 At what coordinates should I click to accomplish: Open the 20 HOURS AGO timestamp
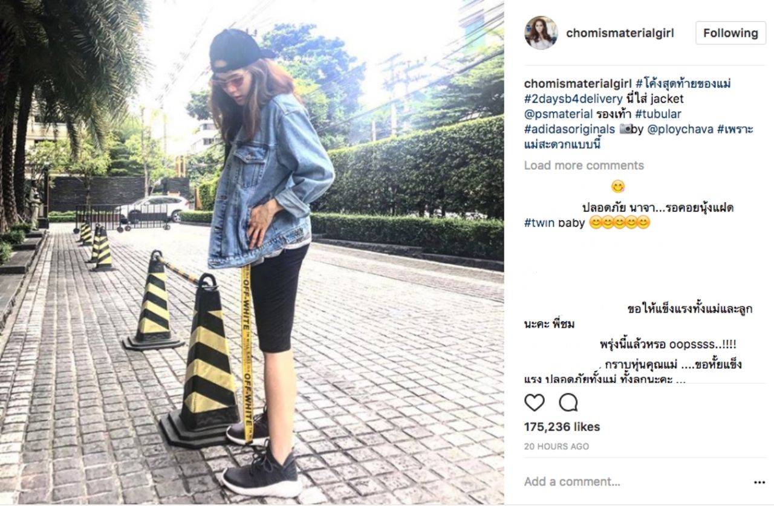(556, 447)
